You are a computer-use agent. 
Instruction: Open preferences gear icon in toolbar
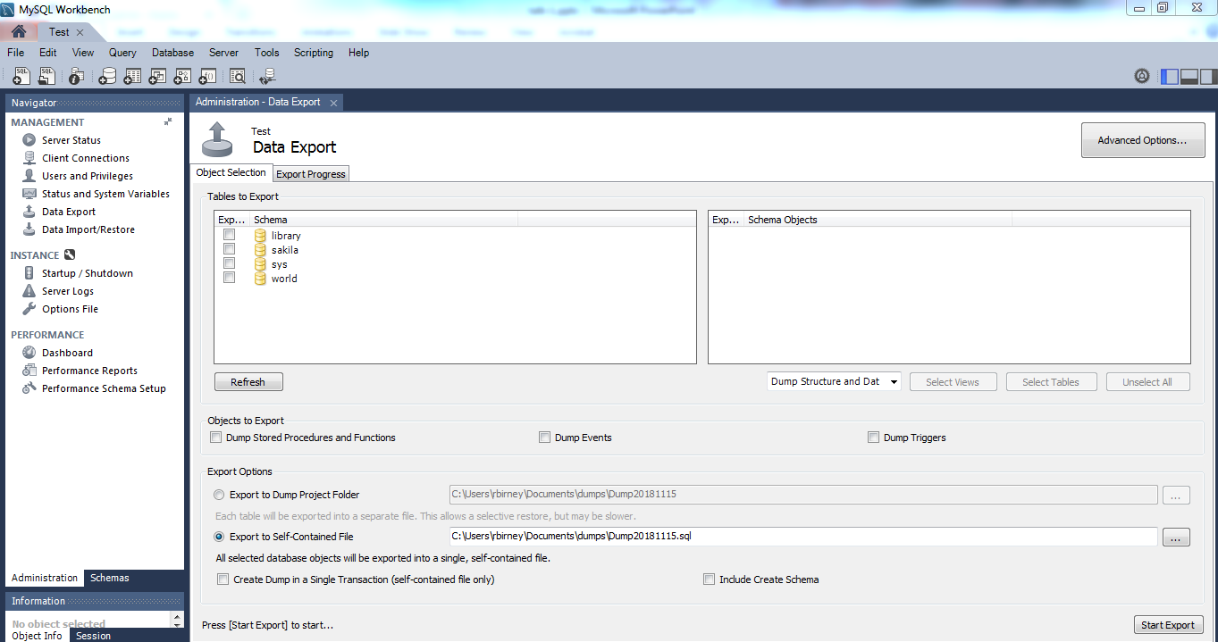[1142, 76]
